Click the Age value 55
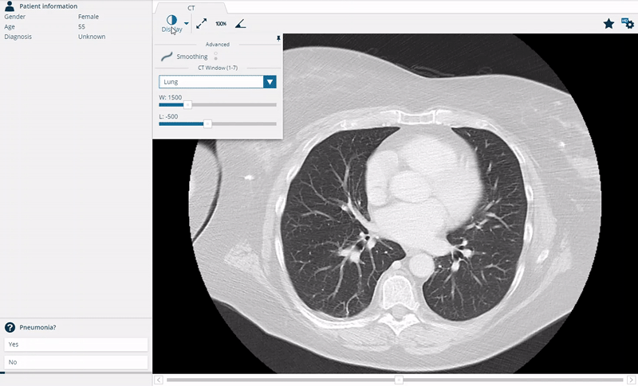Viewport: 638px width, 386px height. tap(82, 26)
